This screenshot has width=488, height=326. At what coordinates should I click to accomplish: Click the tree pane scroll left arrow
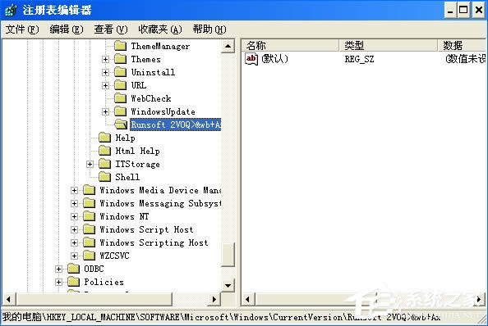point(8,299)
